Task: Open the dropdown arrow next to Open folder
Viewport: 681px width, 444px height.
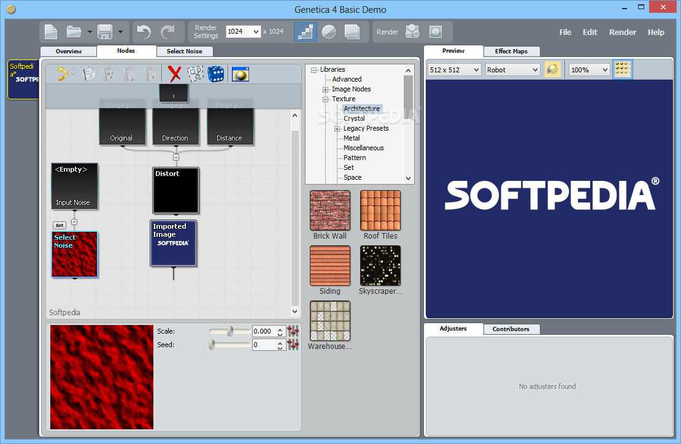Action: coord(90,32)
